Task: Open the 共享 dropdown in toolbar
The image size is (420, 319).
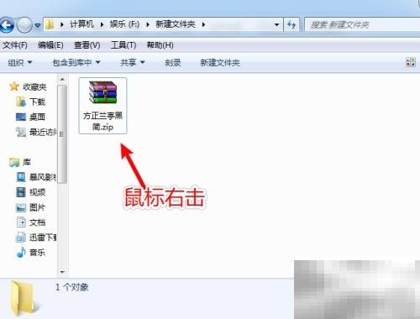Action: tap(133, 62)
